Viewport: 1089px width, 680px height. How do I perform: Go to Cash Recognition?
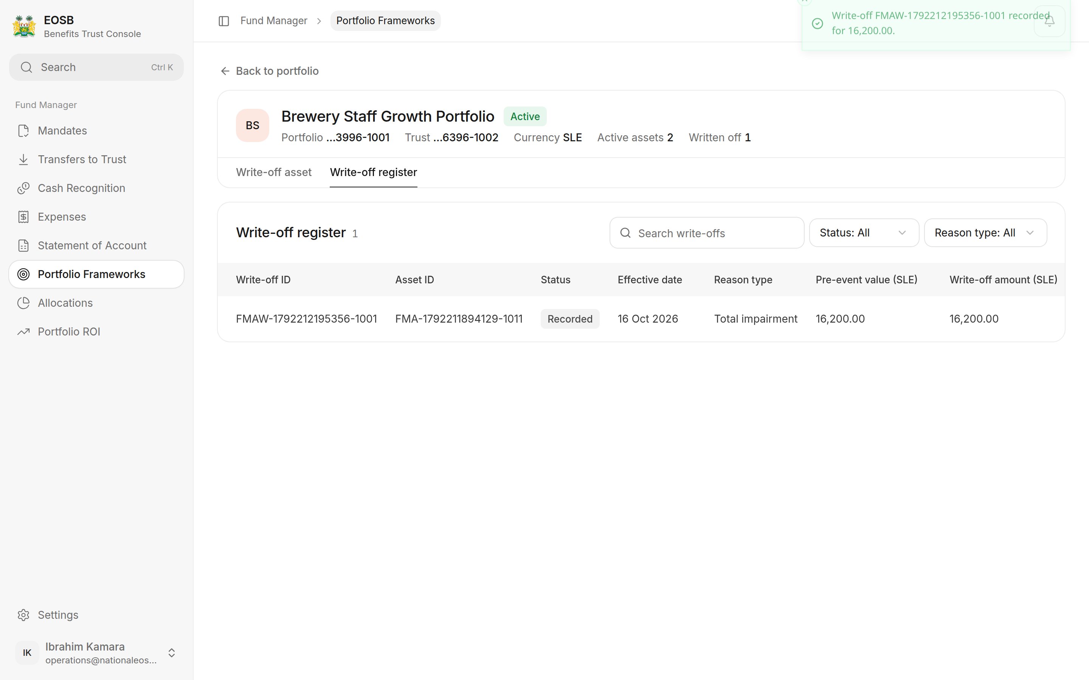point(96,188)
